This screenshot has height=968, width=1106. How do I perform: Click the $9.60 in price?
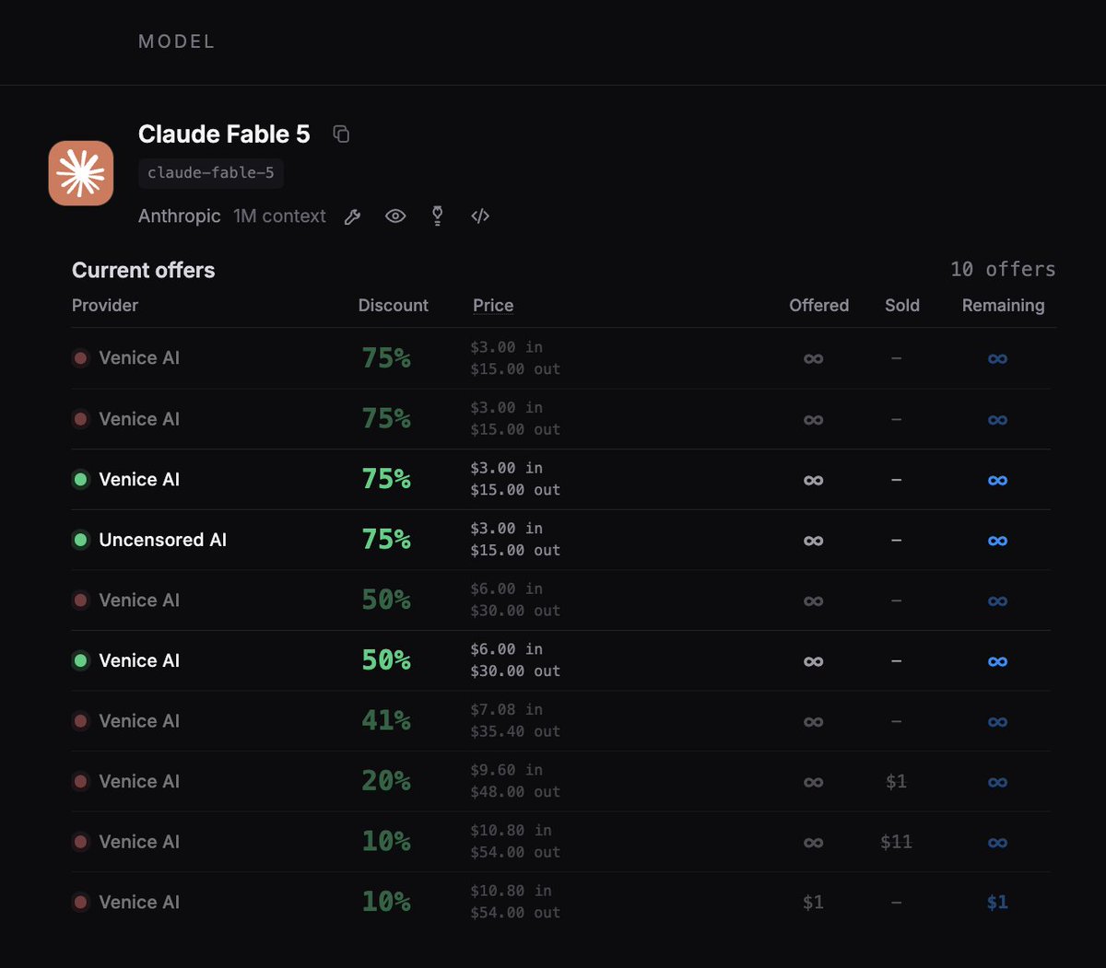coord(507,770)
